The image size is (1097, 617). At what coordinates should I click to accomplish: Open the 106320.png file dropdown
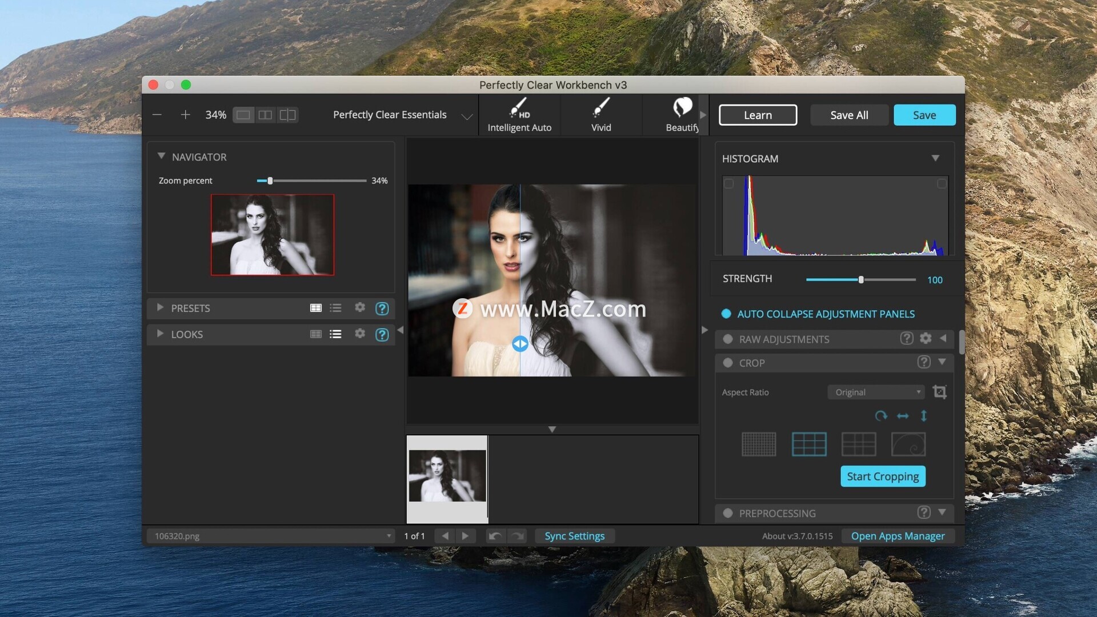pyautogui.click(x=271, y=536)
